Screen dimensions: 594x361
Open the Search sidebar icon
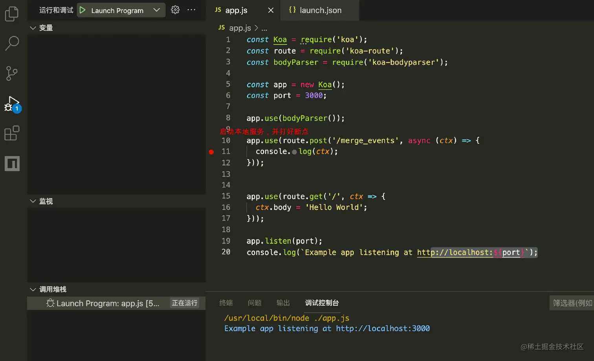(x=12, y=43)
